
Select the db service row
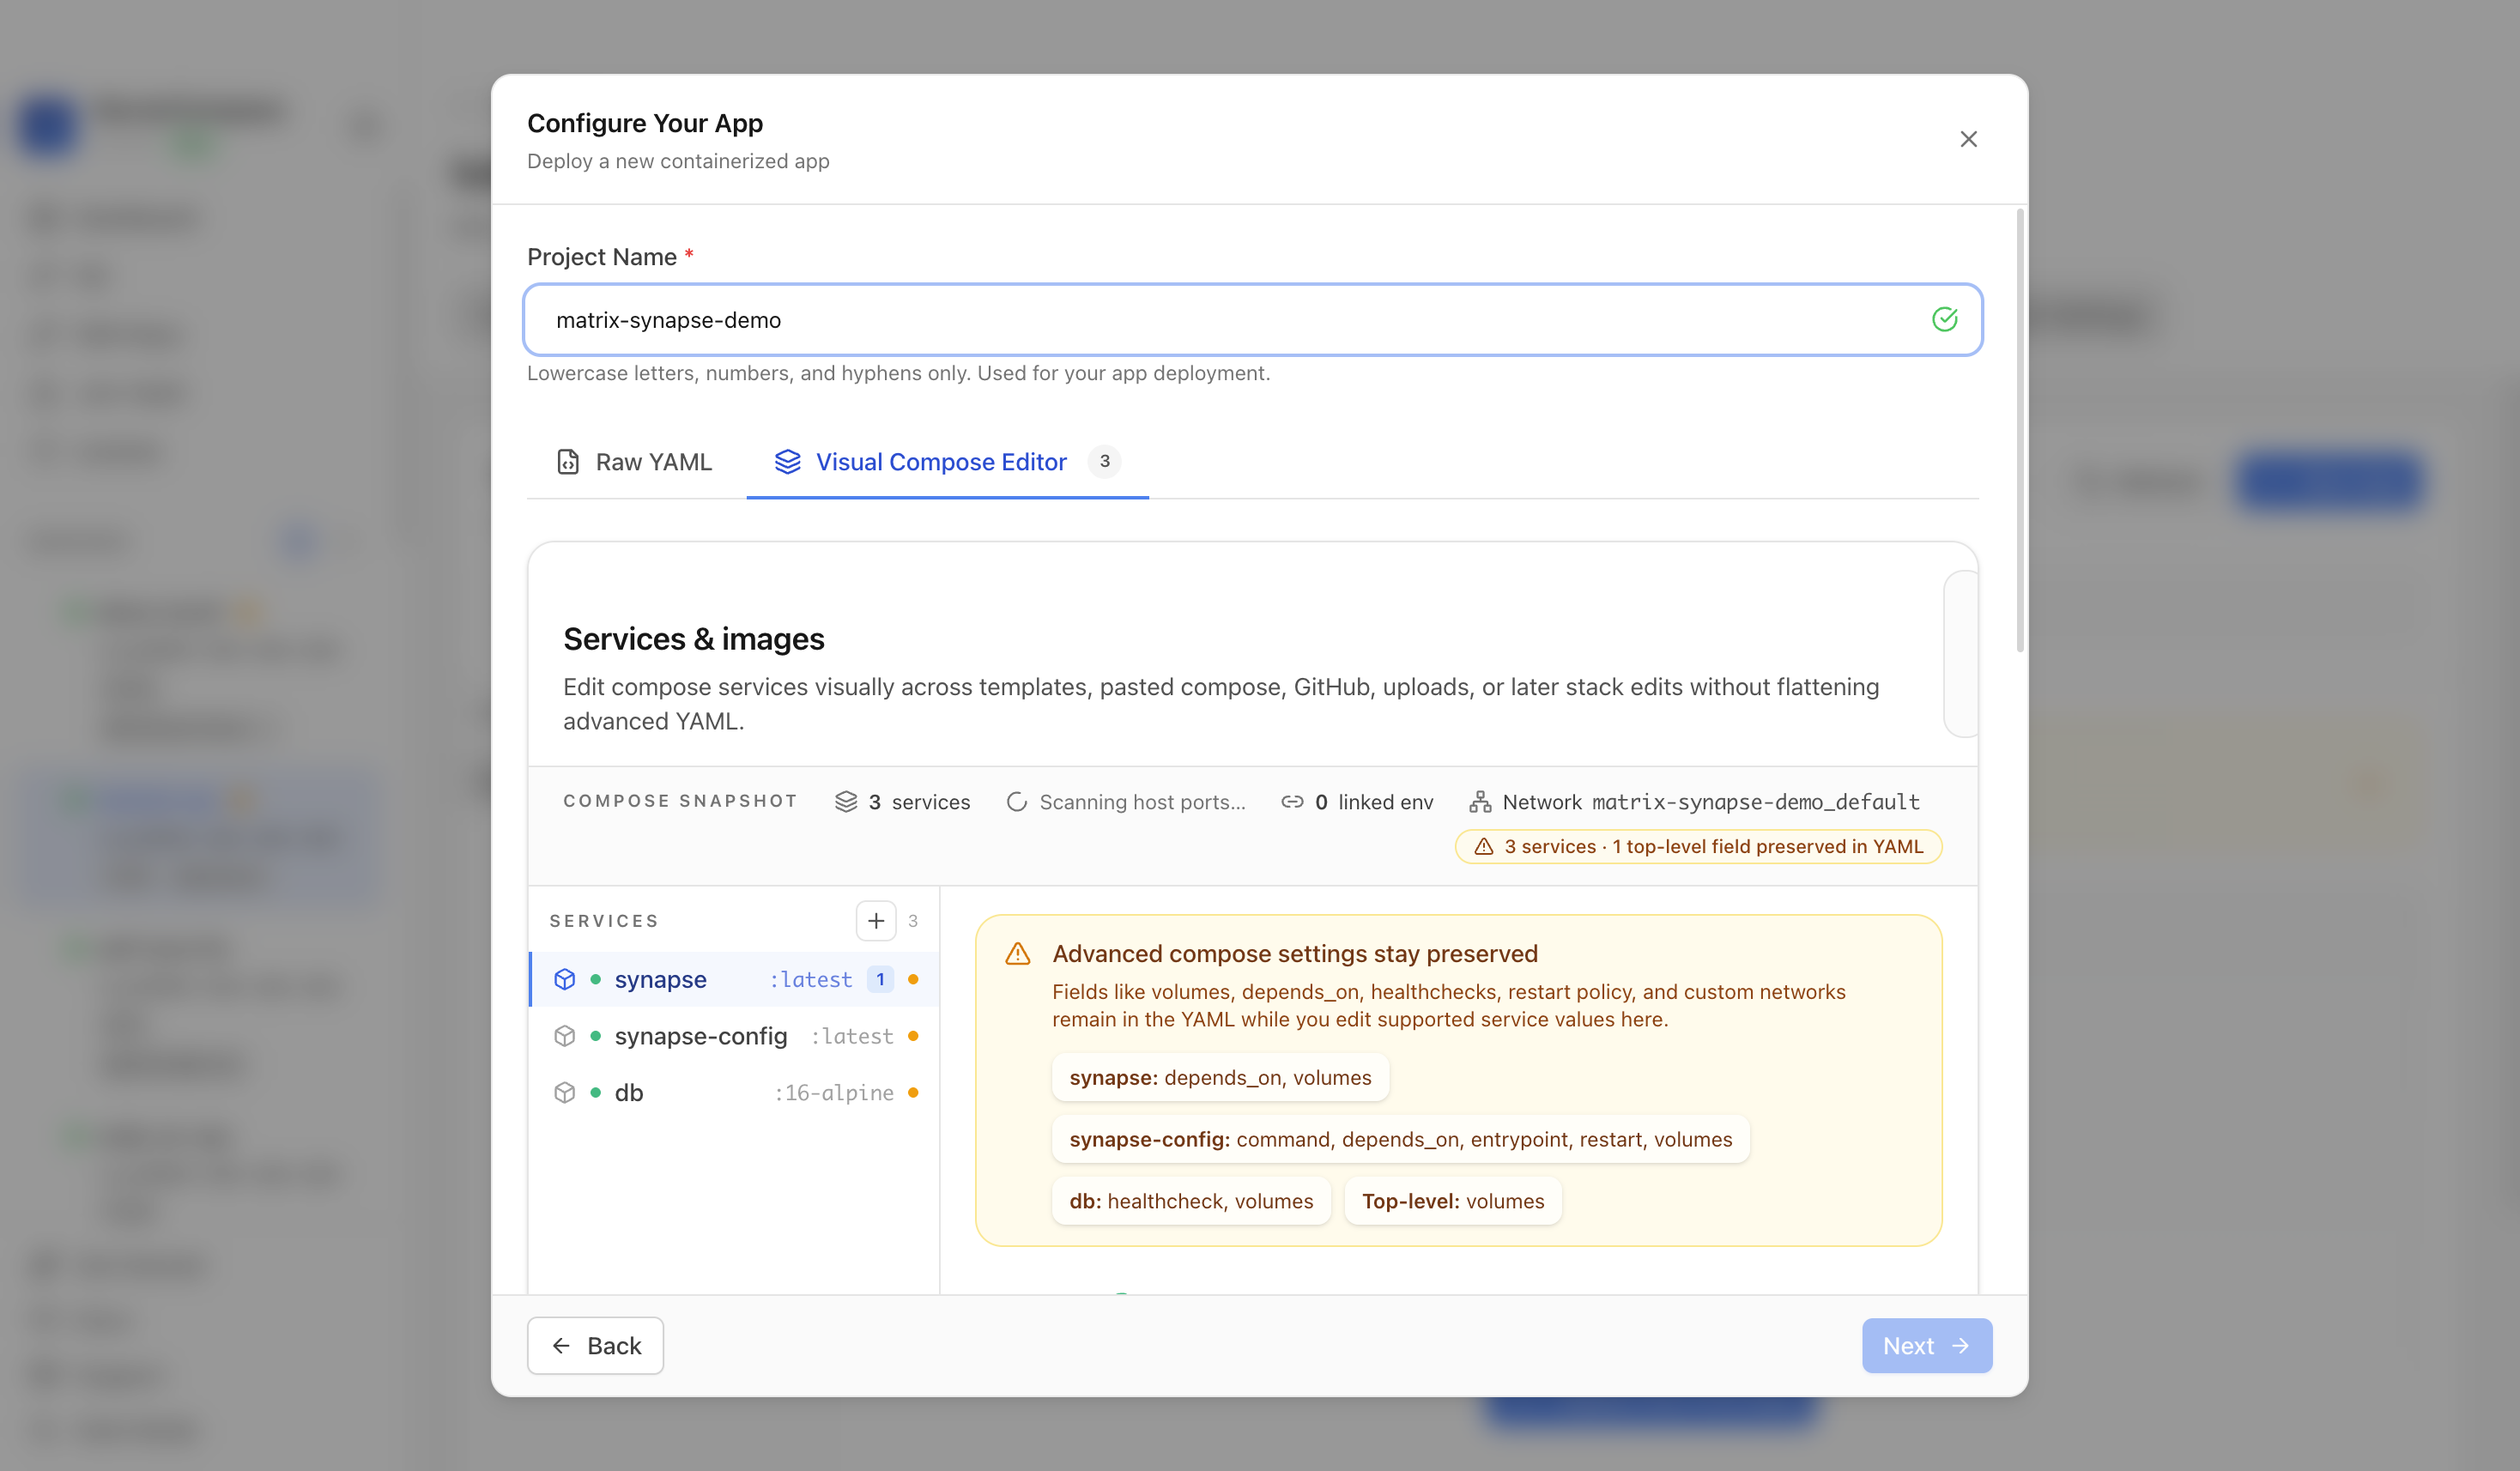click(734, 1092)
